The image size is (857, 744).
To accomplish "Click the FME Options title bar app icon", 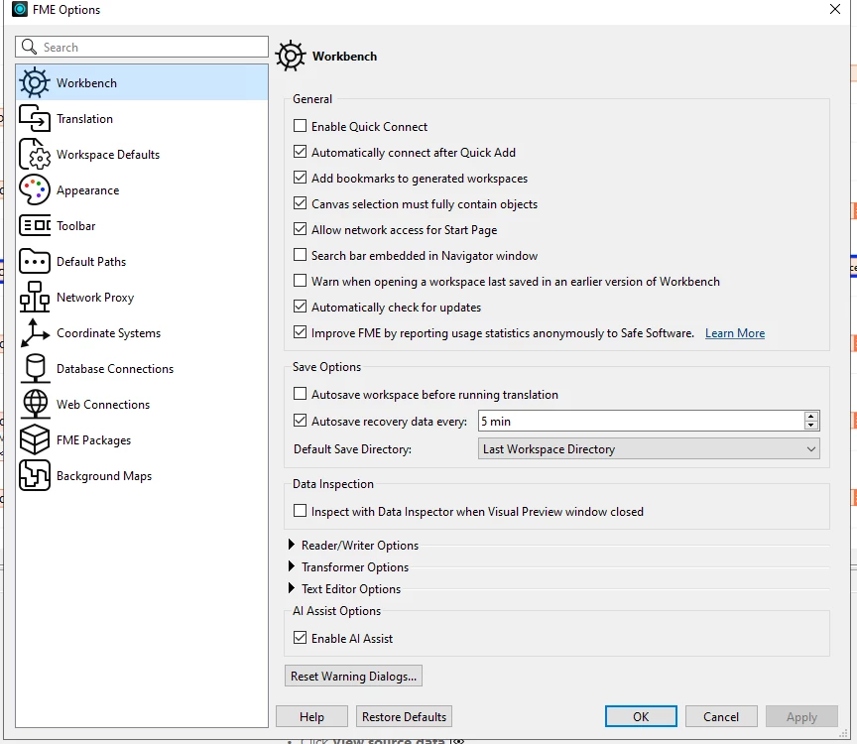I will [20, 9].
